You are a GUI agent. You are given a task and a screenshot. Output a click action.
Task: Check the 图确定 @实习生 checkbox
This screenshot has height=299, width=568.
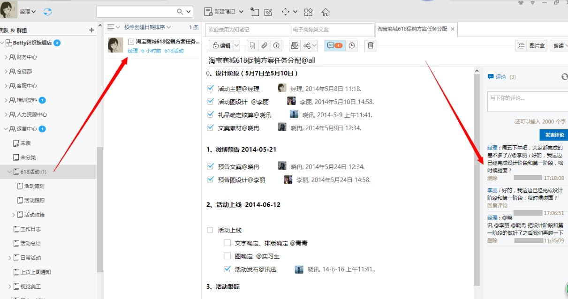tap(227, 256)
